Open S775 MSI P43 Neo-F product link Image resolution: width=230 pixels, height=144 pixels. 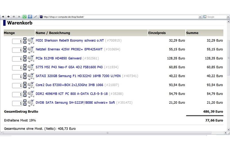pyautogui.click(x=69, y=67)
